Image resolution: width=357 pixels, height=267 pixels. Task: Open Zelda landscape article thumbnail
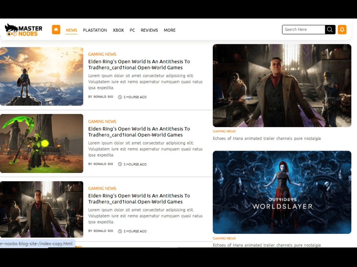point(42,76)
